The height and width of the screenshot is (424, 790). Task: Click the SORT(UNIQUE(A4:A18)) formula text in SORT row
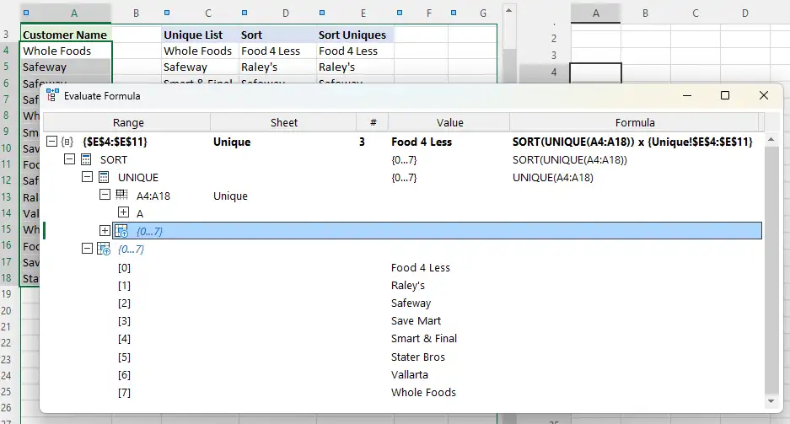click(569, 159)
